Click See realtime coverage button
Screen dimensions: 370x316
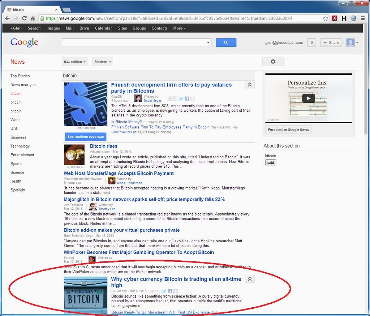click(x=86, y=137)
